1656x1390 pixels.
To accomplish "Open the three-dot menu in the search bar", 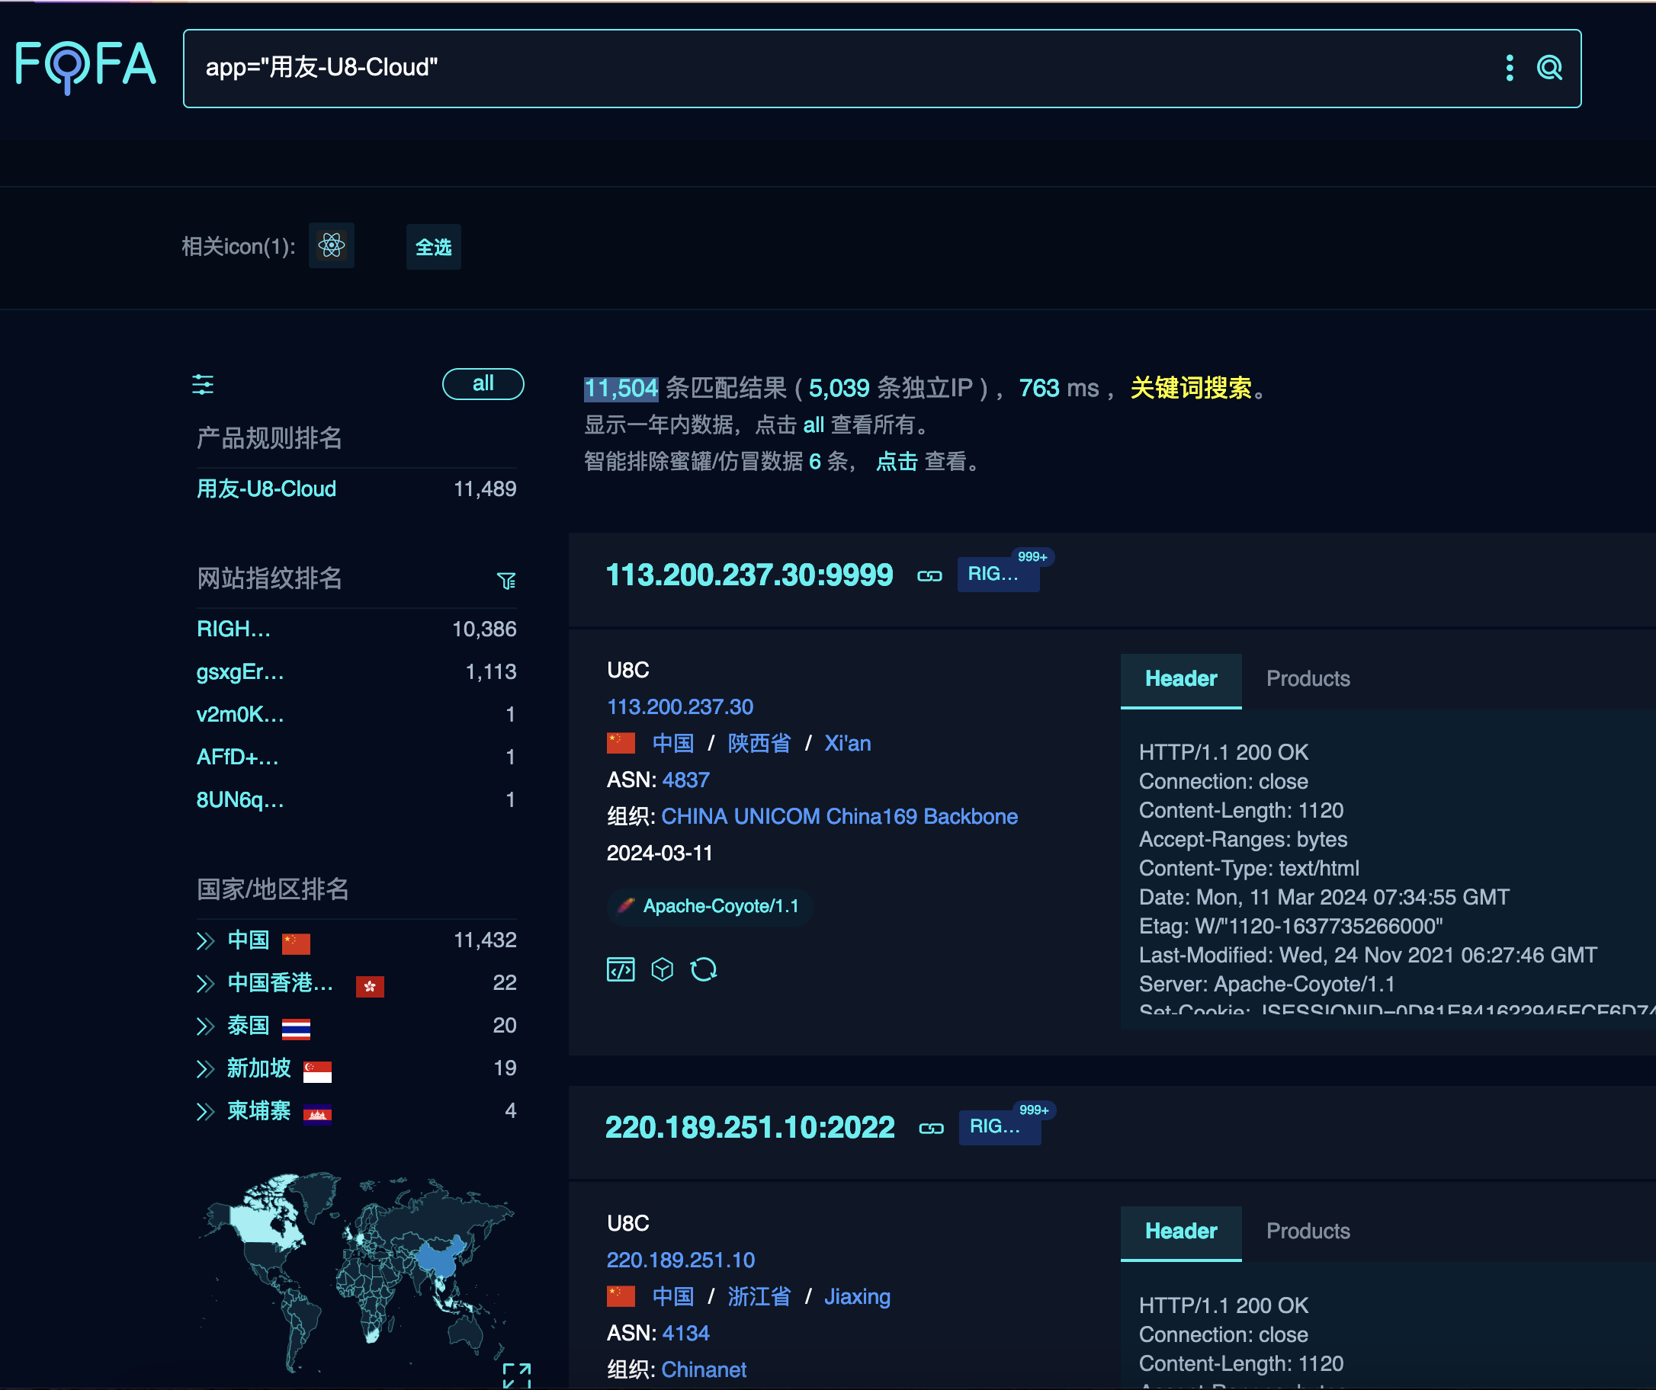I will point(1510,69).
